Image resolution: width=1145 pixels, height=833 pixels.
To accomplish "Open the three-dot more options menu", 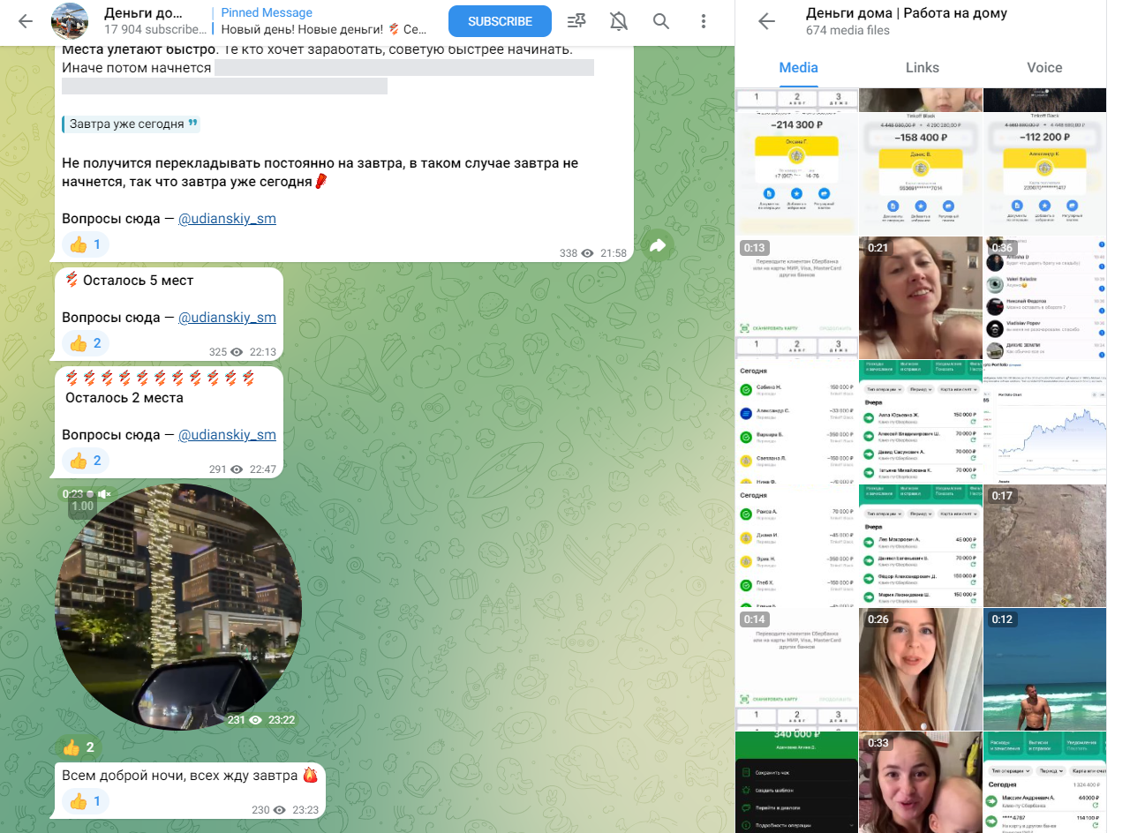I will (703, 21).
